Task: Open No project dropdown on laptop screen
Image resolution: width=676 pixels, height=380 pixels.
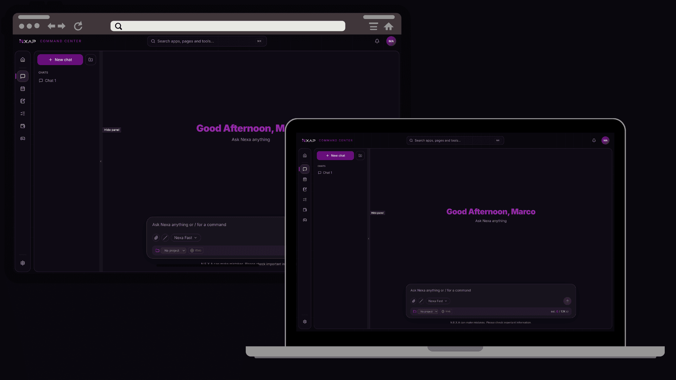Action: click(x=428, y=311)
